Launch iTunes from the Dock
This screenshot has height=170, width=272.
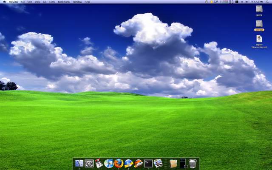pos(109,163)
